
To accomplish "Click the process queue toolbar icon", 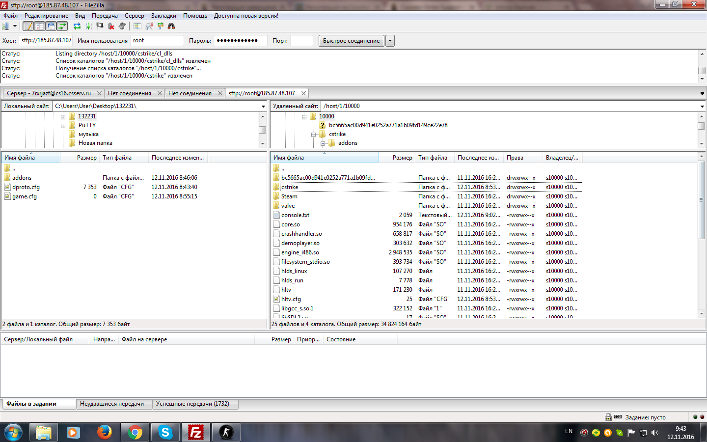I will click(88, 26).
